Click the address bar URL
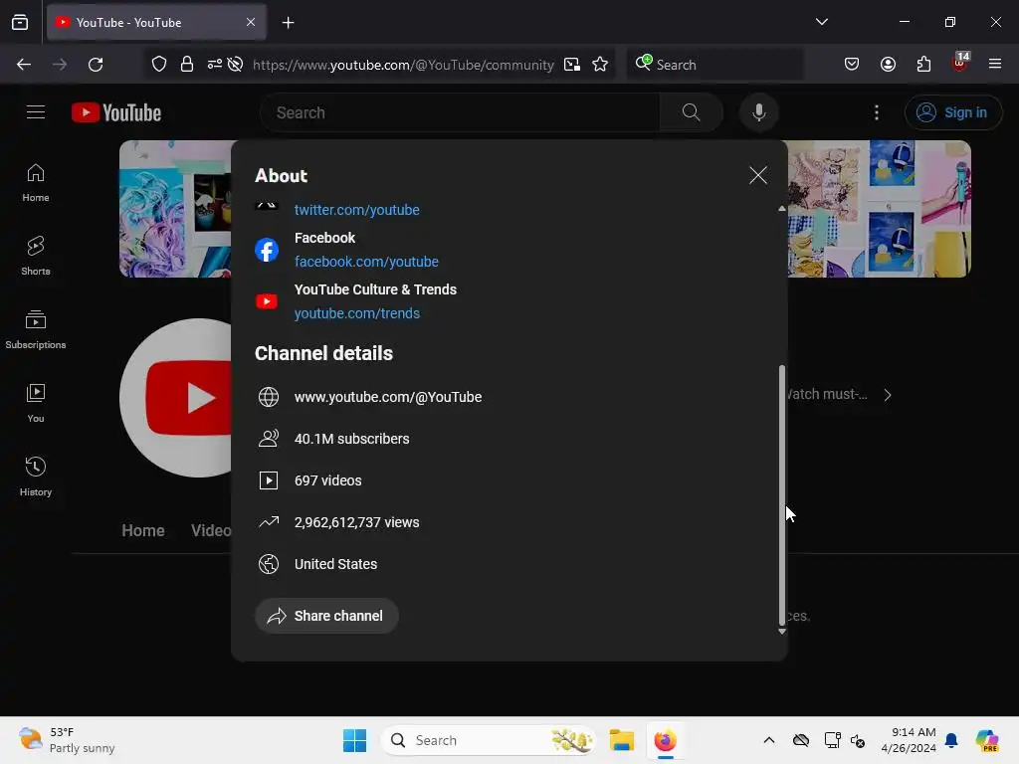This screenshot has height=764, width=1019. 403,65
